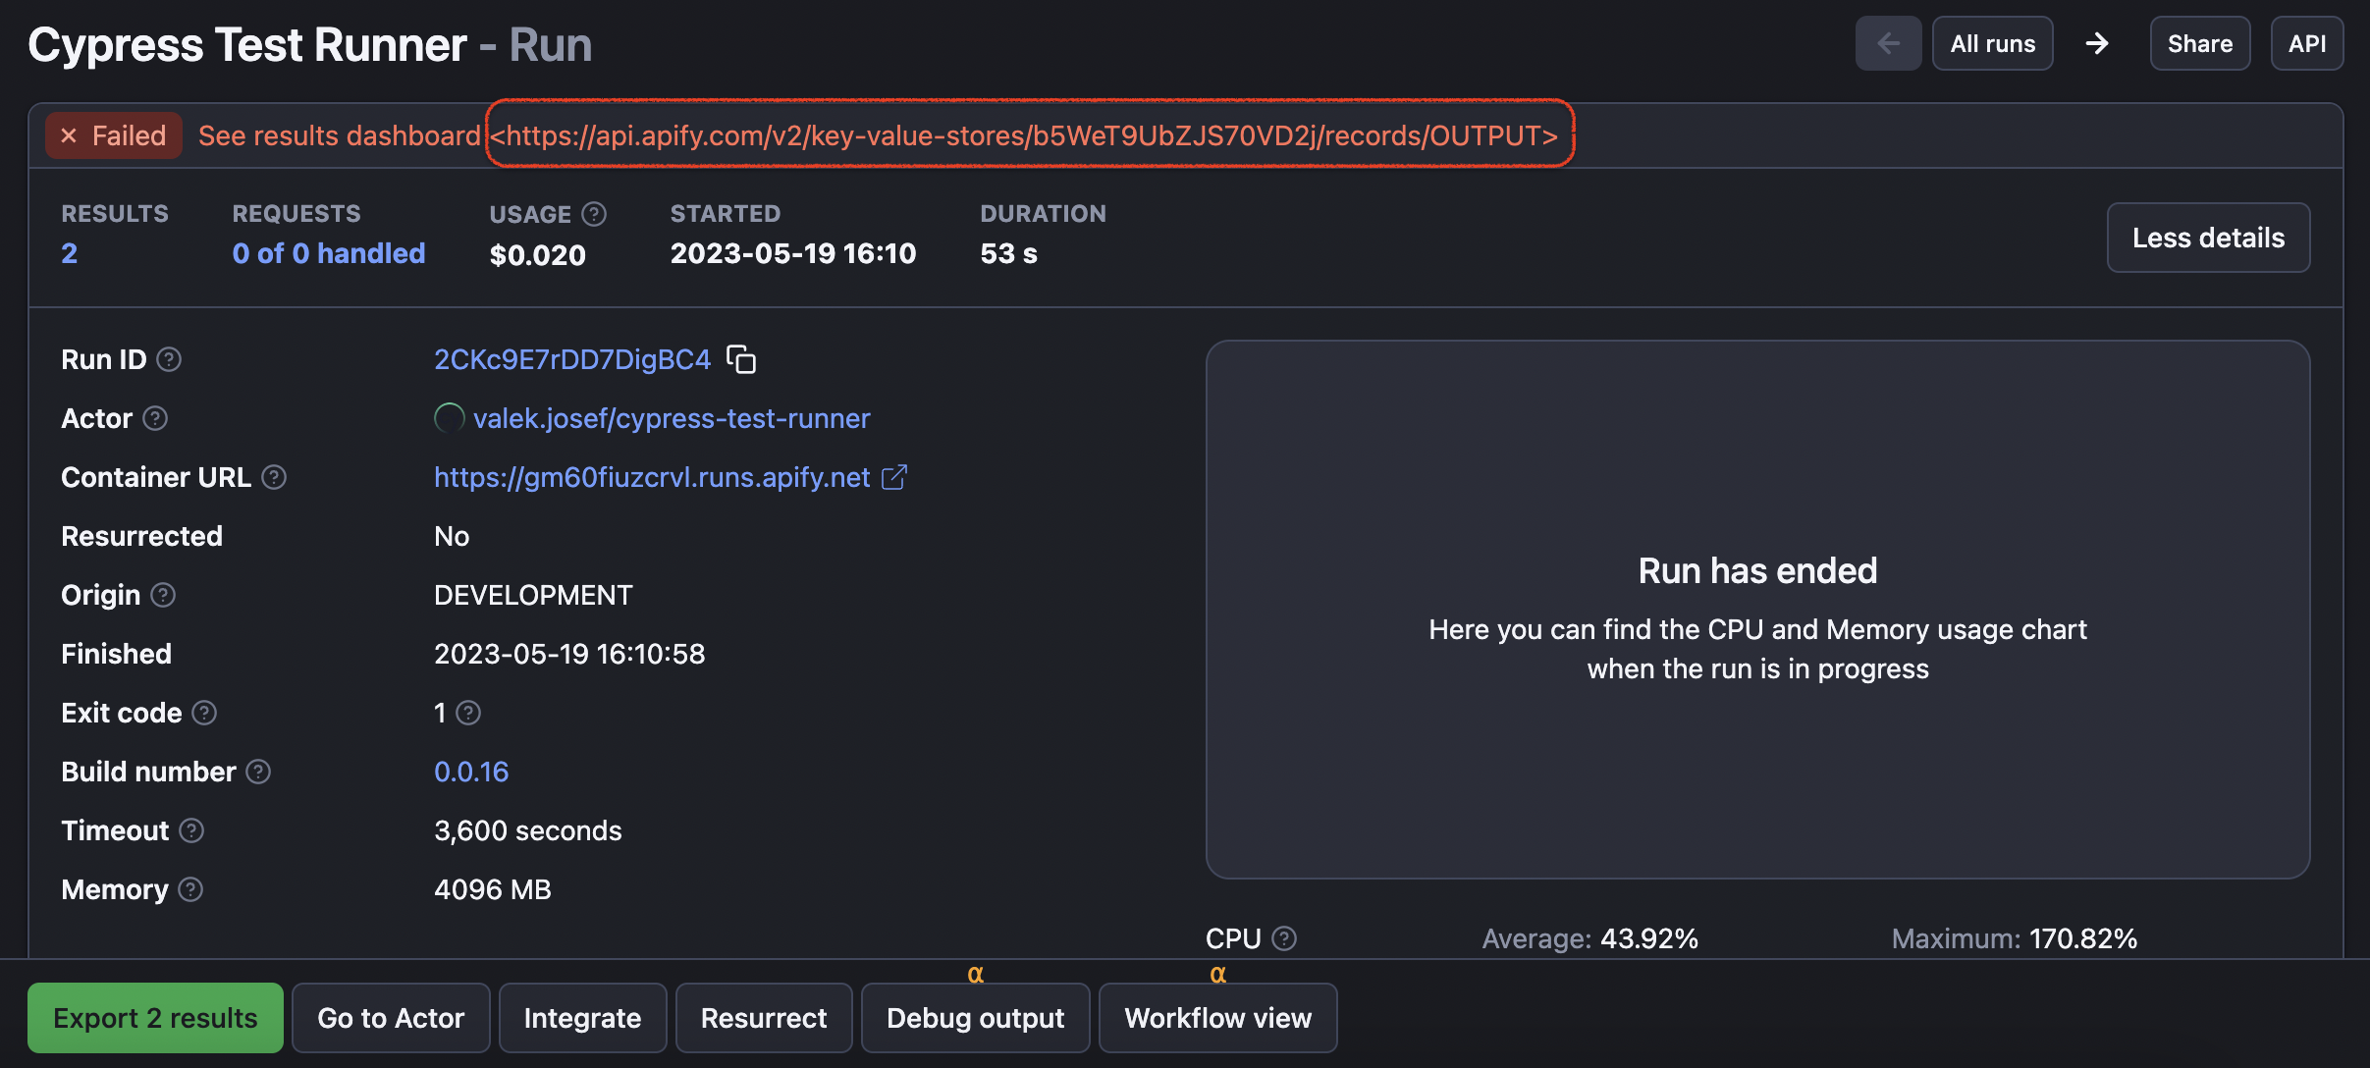Open All runs list

pyautogui.click(x=1992, y=43)
